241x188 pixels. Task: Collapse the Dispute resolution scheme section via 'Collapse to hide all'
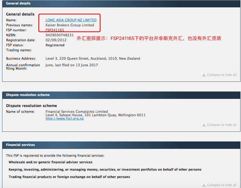pos(222,125)
